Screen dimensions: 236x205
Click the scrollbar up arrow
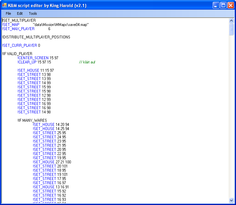coord(232,20)
